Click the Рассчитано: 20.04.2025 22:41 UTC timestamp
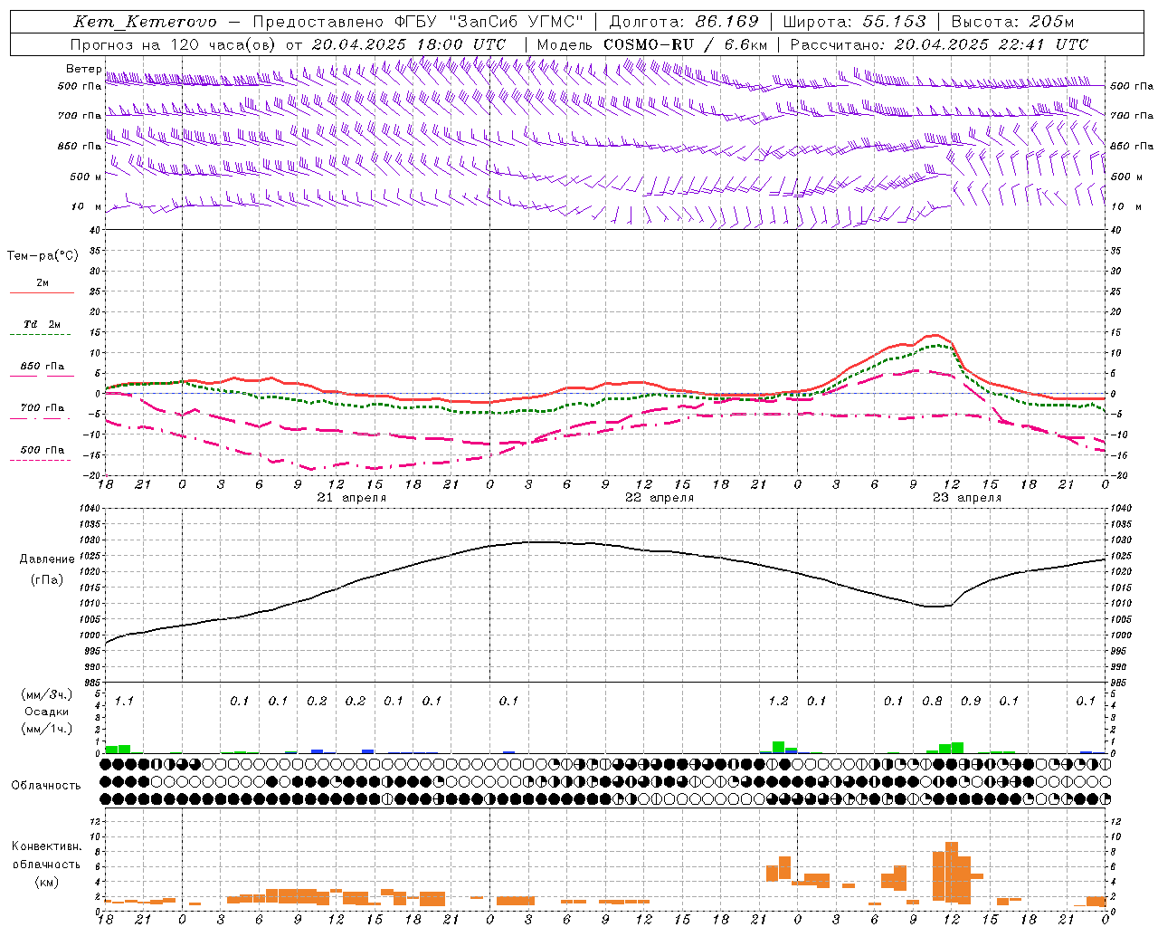Viewport: 1158px width, 927px height. click(x=939, y=44)
